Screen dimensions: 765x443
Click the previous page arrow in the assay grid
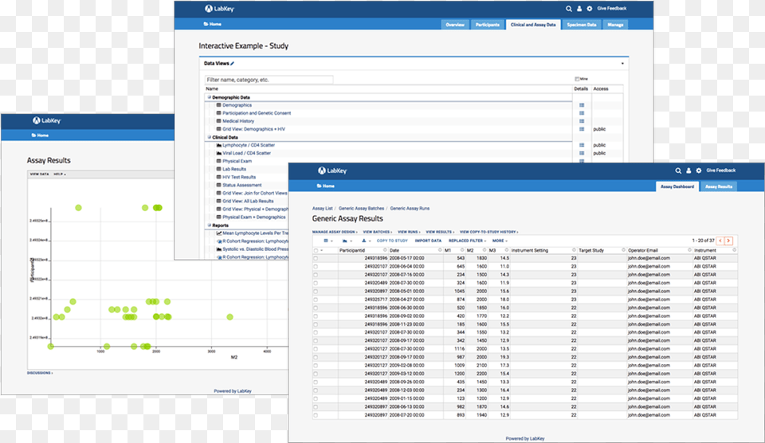click(720, 240)
